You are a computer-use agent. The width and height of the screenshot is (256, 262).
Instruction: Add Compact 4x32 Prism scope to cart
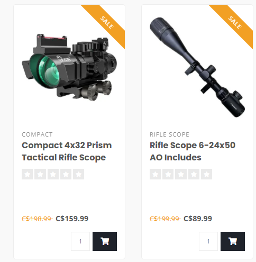pyautogui.click(x=105, y=241)
